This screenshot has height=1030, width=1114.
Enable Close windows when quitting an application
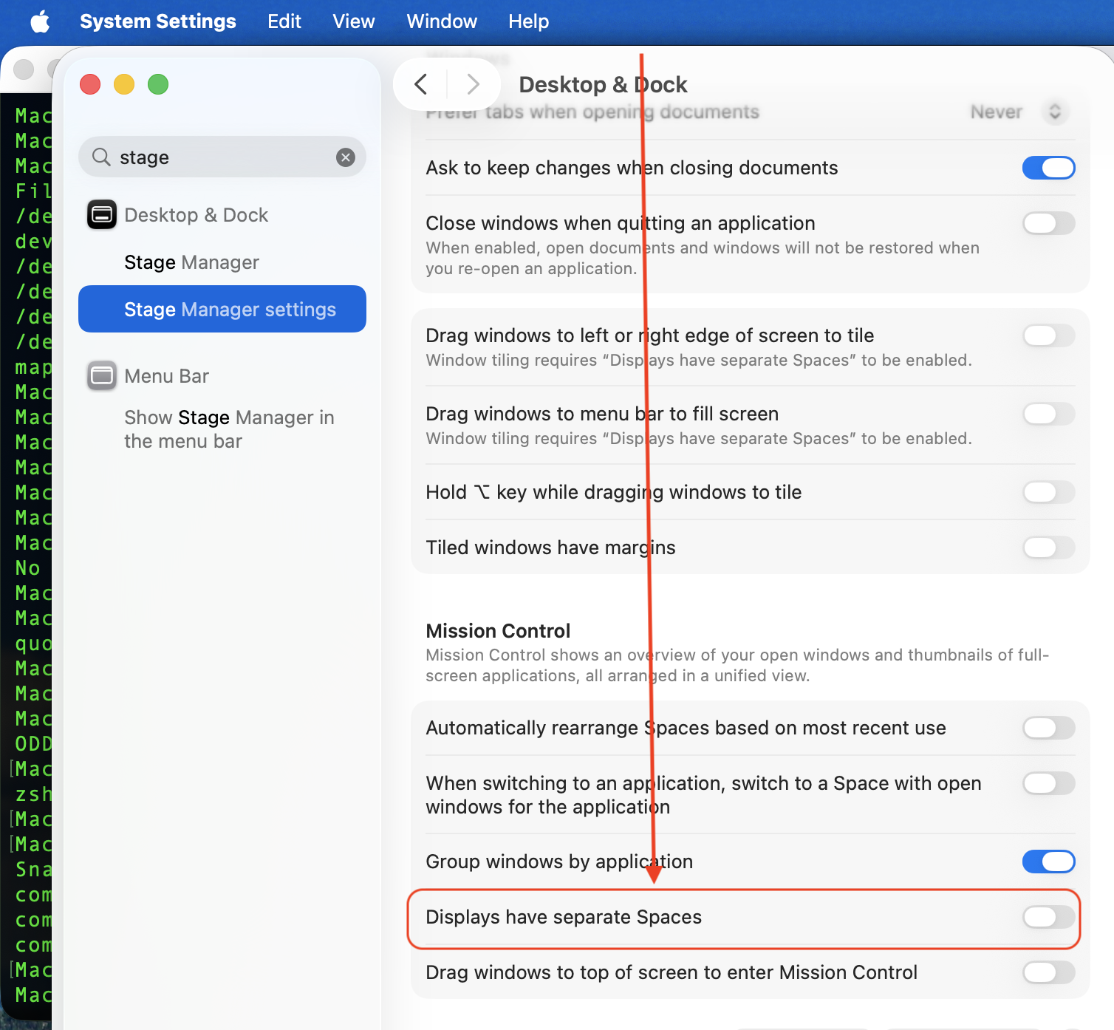tap(1048, 223)
